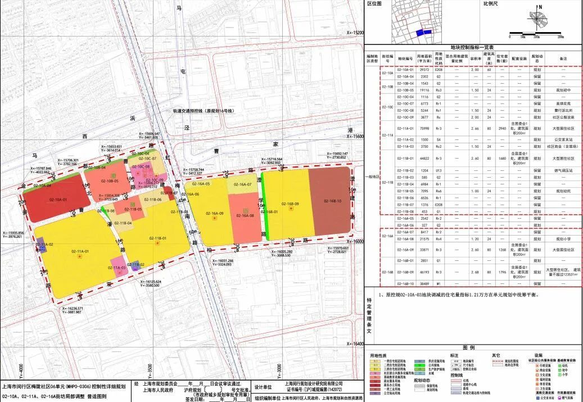
Task: Click the 文化设施 icon in the legend
Action: pyautogui.click(x=537, y=375)
